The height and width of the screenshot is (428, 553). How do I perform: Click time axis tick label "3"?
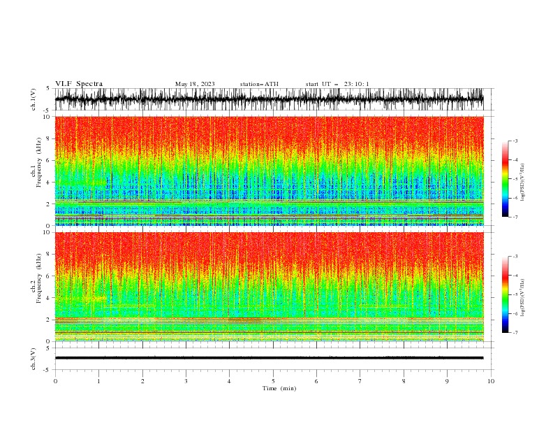(x=186, y=381)
